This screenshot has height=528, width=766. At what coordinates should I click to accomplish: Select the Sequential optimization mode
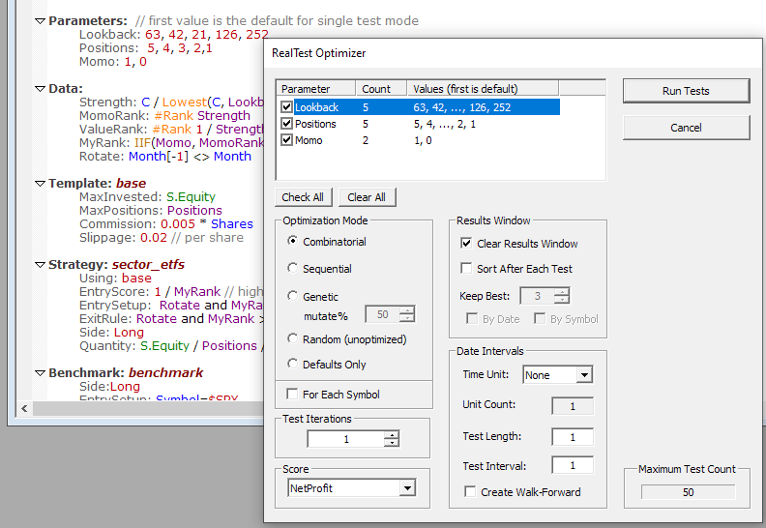(293, 269)
